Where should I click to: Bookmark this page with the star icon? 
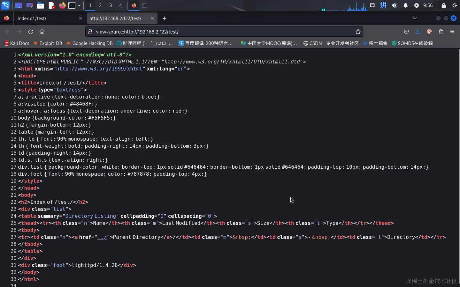tap(358, 32)
